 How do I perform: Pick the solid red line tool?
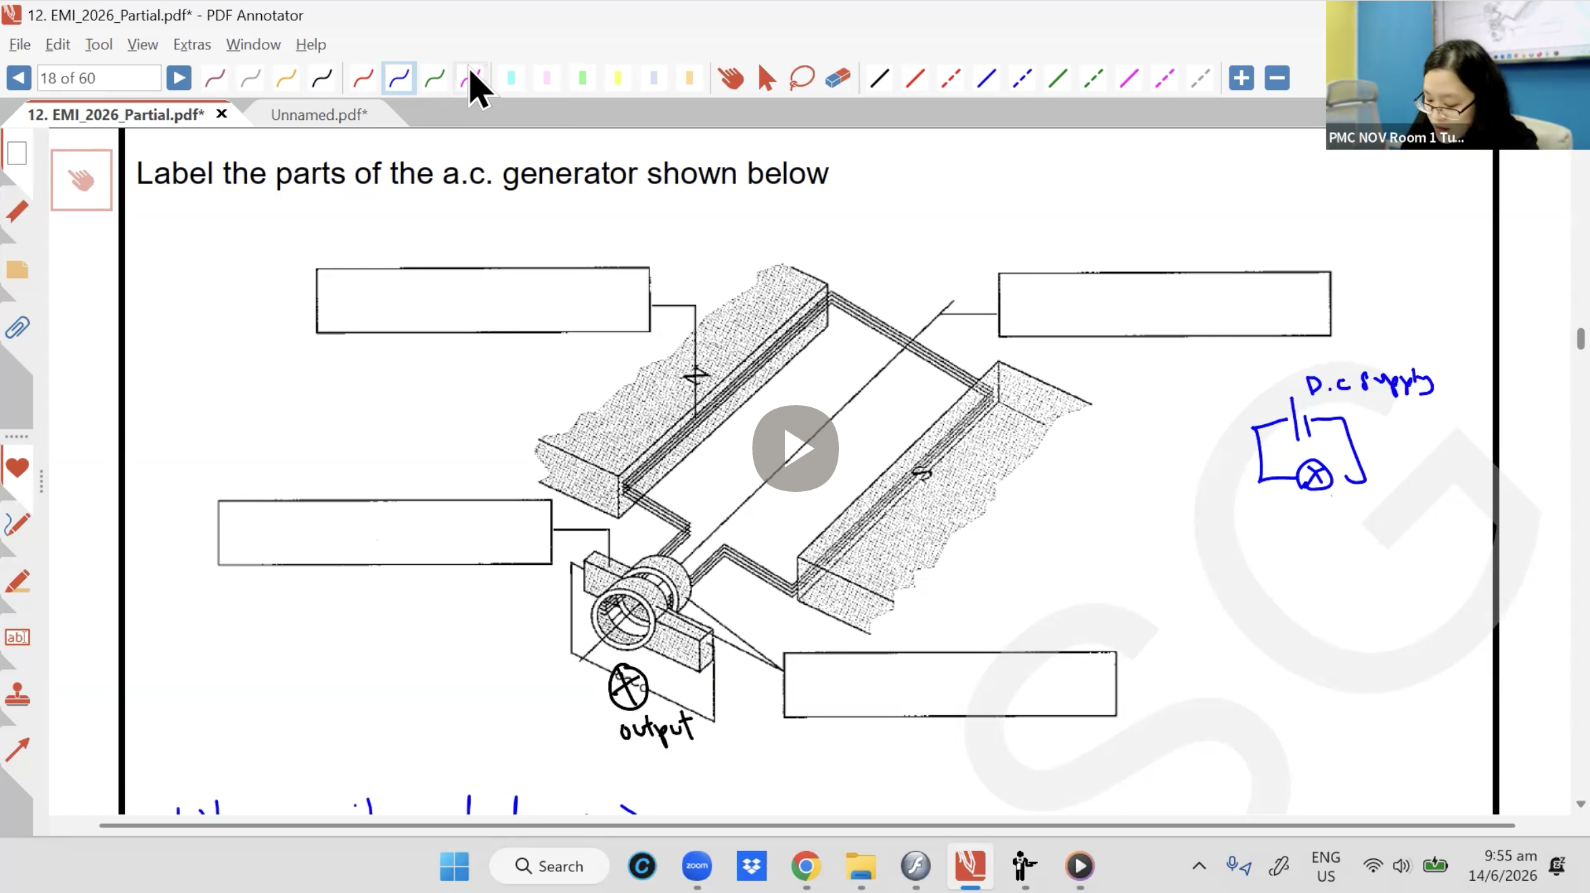pos(915,78)
